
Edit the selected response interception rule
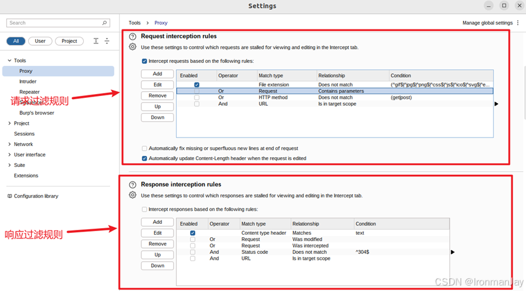click(157, 233)
